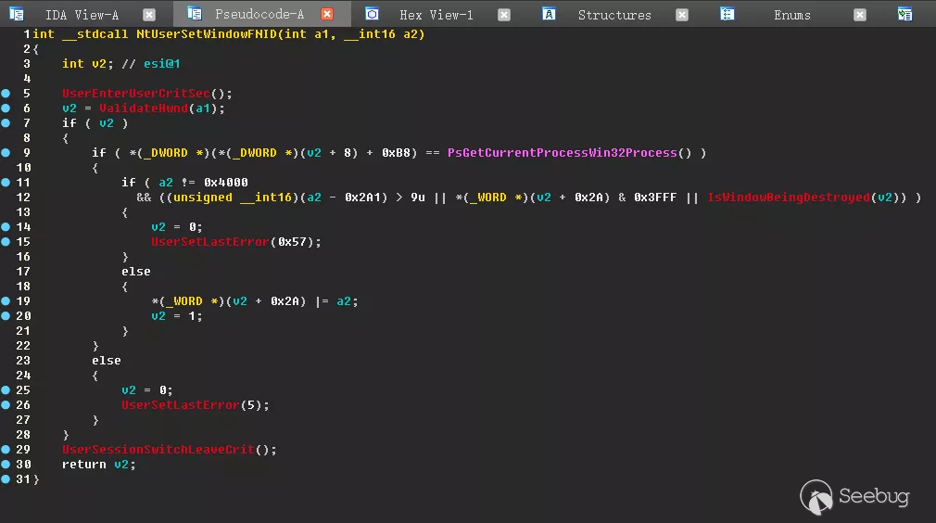936x523 pixels.
Task: Click line number 12 in gutter
Action: [23, 197]
